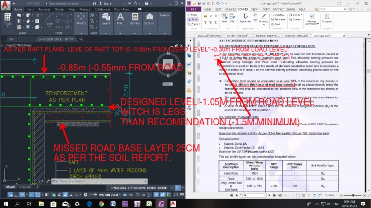Image resolution: width=371 pixels, height=208 pixels.
Task: Click Foxit print icon in quick toolbar
Action: 204,3
